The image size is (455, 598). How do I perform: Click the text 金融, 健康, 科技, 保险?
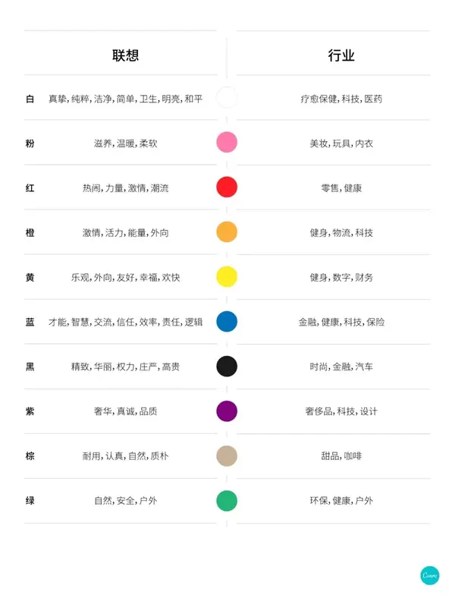[x=341, y=322]
